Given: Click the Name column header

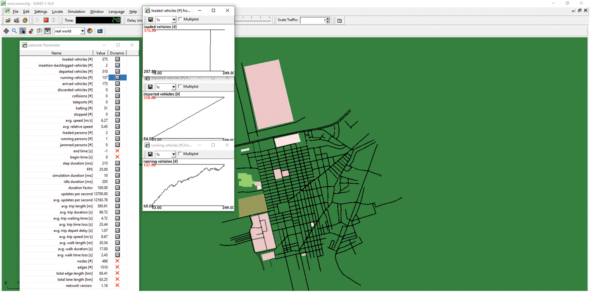Looking at the screenshot, I should click(56, 53).
